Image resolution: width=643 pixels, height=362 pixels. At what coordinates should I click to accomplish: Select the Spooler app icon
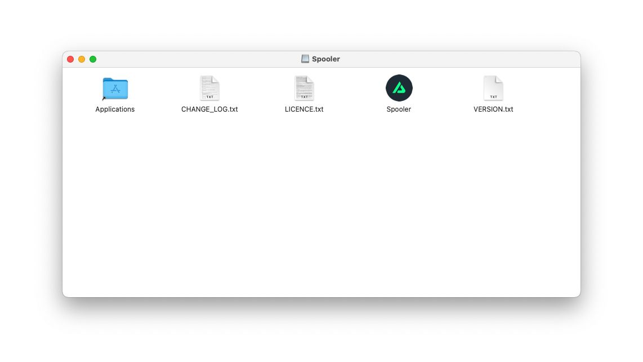point(399,88)
